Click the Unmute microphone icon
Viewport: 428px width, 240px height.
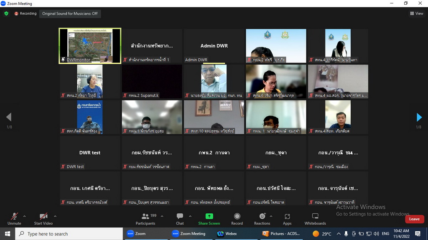[14, 217]
